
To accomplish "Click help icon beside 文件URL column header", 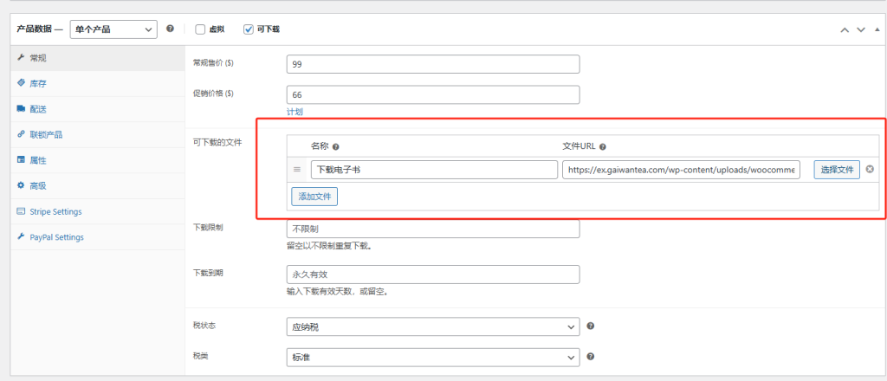I will [602, 147].
